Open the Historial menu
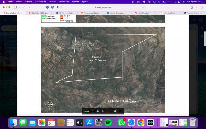This screenshot has width=206, height=129. (53, 2)
